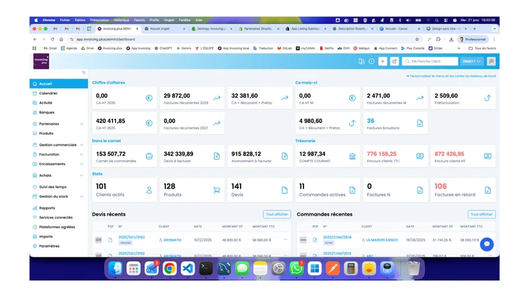Click money icon on Encours clients TTC

[x=420, y=156]
